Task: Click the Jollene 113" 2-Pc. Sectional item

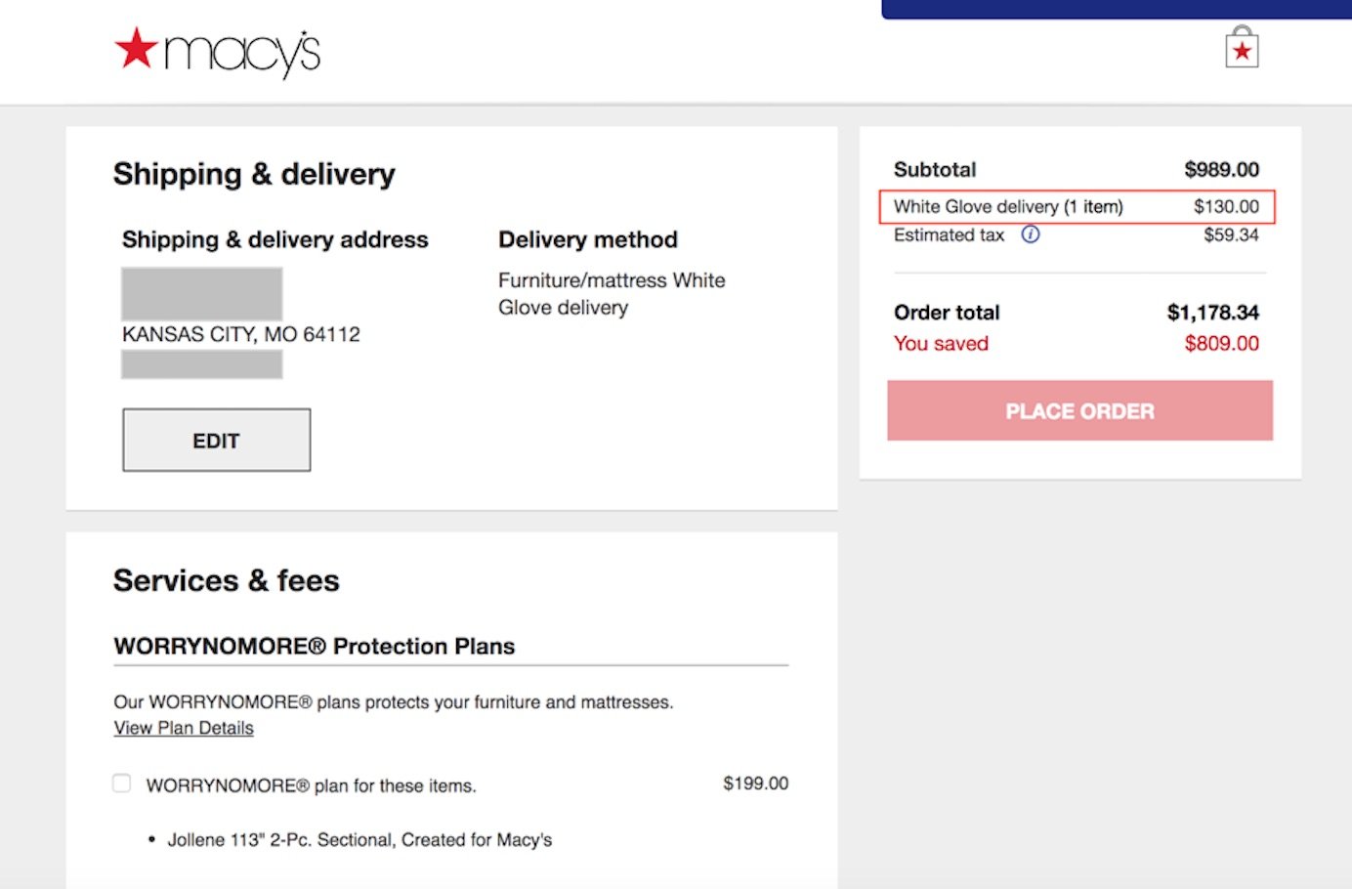Action: (359, 839)
